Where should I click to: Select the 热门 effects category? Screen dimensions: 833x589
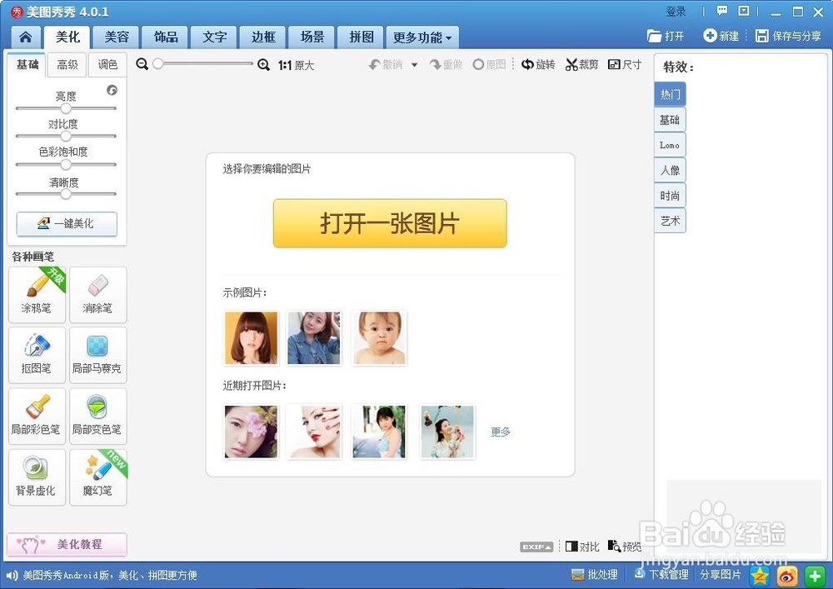[x=670, y=94]
